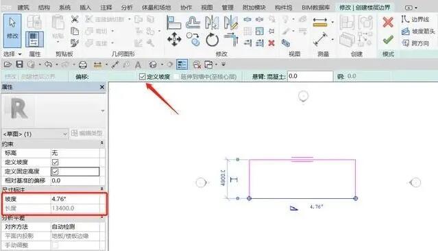The height and width of the screenshot is (251, 438).
Task: Finish edit mode with the green checkmark
Action: (388, 39)
